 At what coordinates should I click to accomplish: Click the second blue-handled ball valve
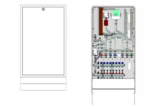(115, 55)
